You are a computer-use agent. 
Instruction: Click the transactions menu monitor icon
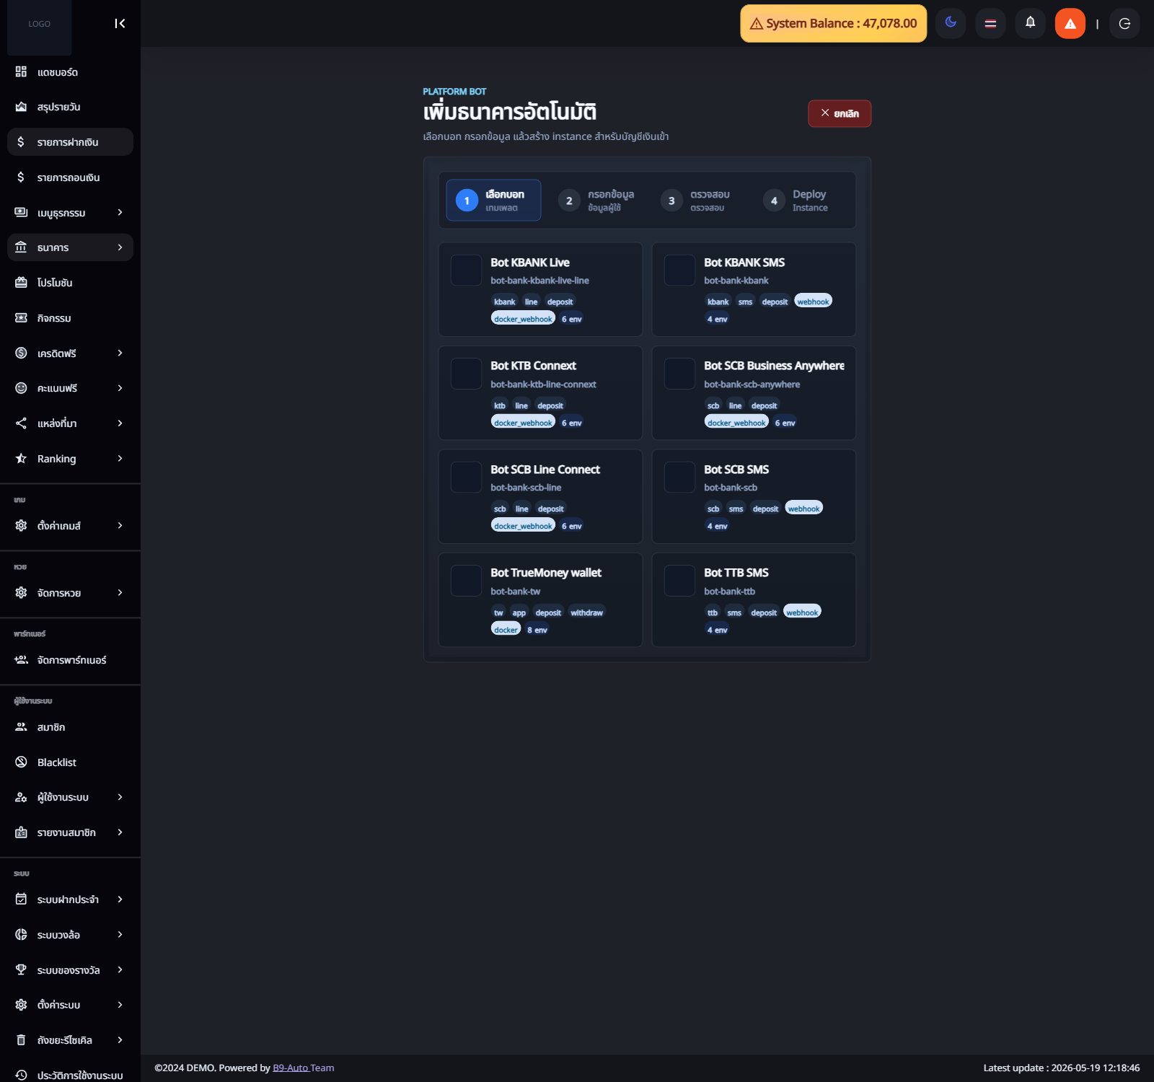tap(21, 212)
